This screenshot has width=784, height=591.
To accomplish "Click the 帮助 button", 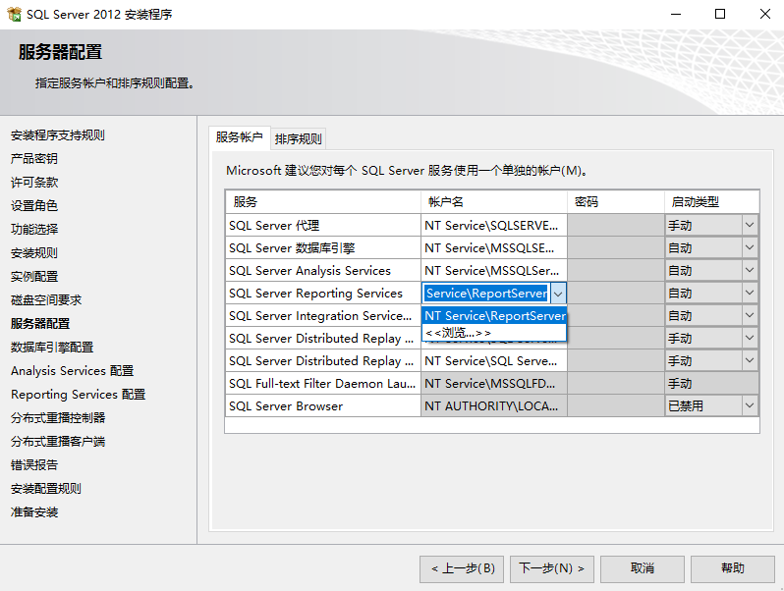I will [733, 569].
